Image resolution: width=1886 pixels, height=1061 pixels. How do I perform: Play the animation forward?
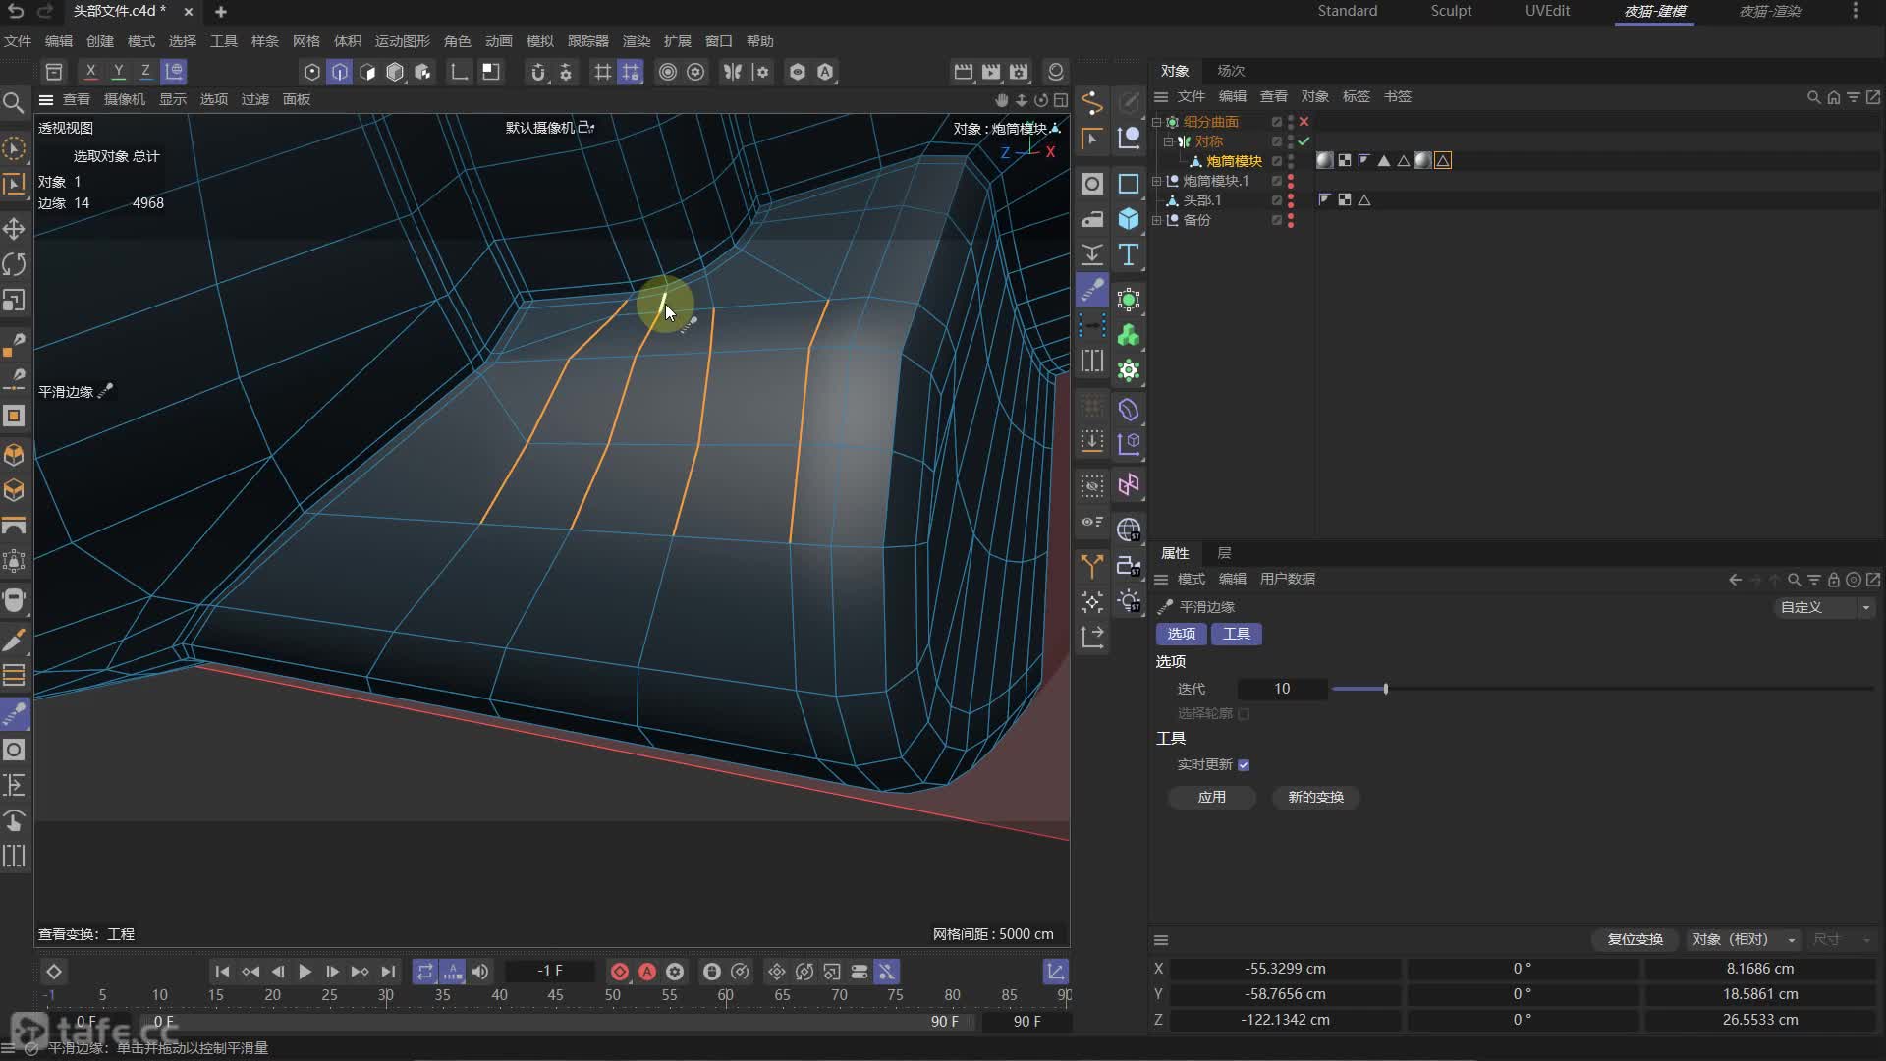click(305, 973)
